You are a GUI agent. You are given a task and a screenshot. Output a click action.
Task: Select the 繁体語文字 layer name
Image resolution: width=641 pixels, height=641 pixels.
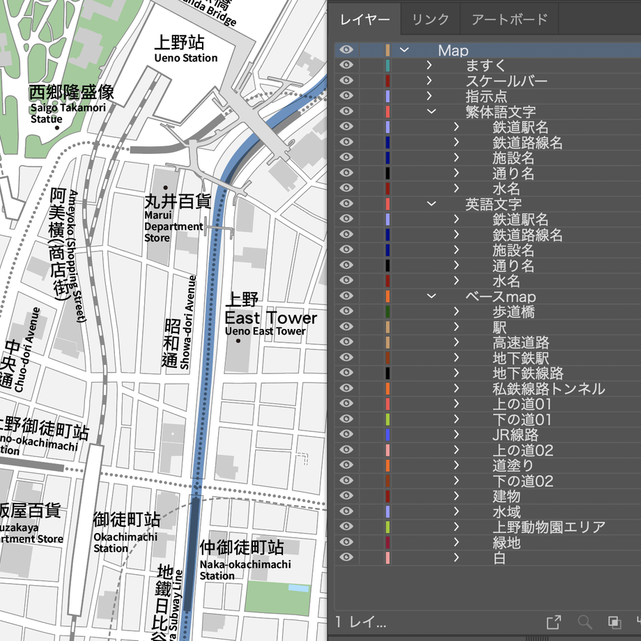click(500, 111)
